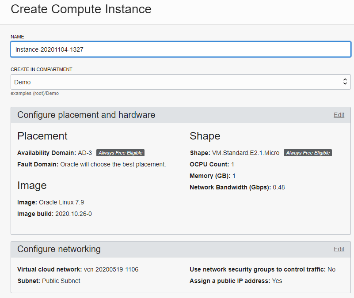Click the Configure placement and hardware header
Image resolution: width=354 pixels, height=298 pixels.
86,115
